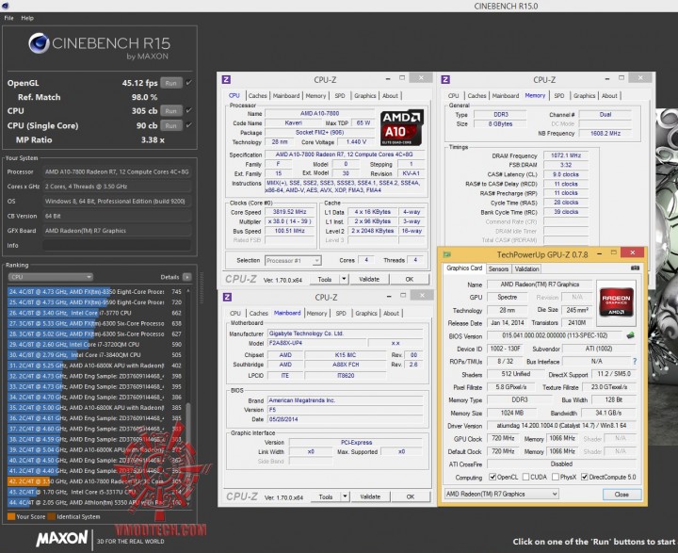This screenshot has width=678, height=553.
Task: Run the CPU benchmark
Action: point(170,111)
